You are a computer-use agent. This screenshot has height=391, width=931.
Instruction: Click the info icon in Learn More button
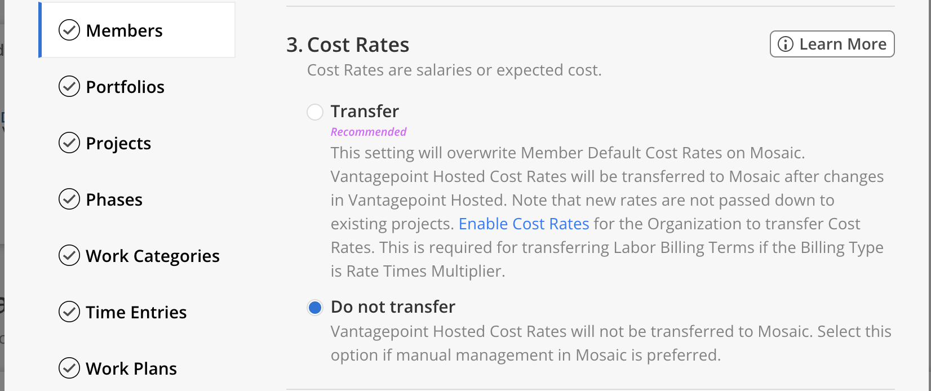pos(785,44)
